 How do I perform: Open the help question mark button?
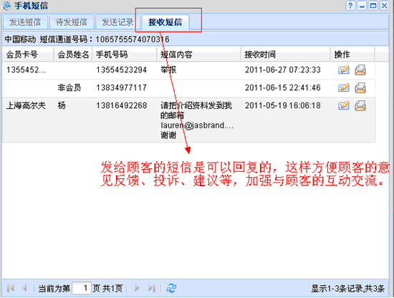(x=350, y=6)
